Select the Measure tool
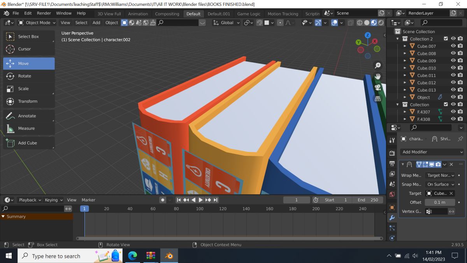Viewport: 467px width, 263px height. (29, 128)
